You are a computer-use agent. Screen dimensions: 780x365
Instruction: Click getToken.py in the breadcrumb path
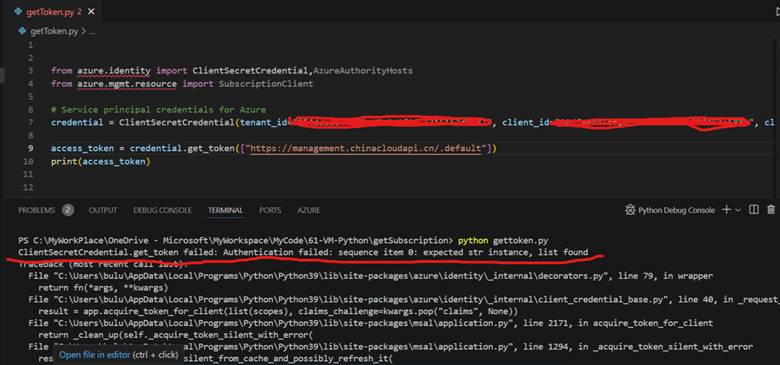(x=54, y=31)
